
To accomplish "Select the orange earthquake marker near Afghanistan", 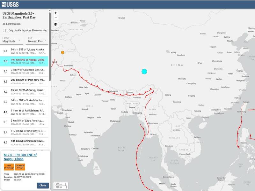I will 62,52.
